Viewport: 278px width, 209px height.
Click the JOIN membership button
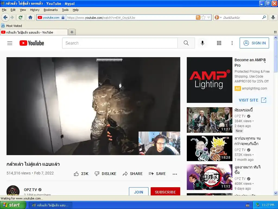pos(138,191)
